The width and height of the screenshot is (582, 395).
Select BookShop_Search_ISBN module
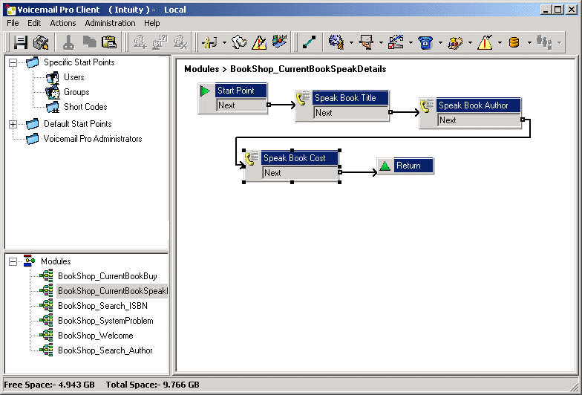[102, 306]
